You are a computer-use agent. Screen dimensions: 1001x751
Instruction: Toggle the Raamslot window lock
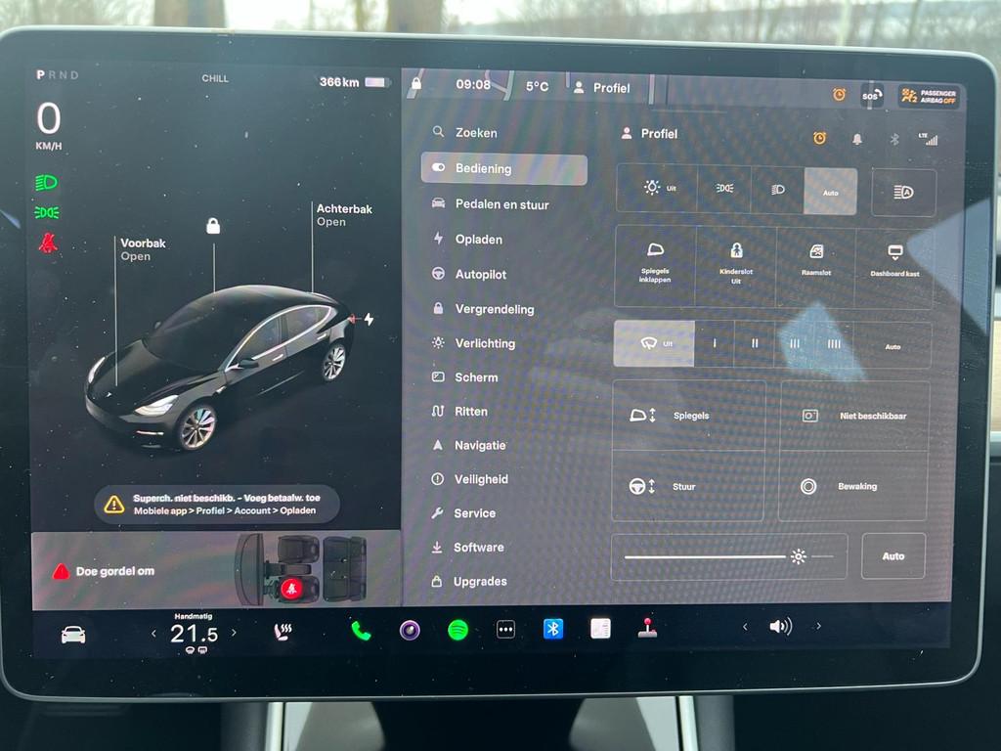click(x=815, y=266)
